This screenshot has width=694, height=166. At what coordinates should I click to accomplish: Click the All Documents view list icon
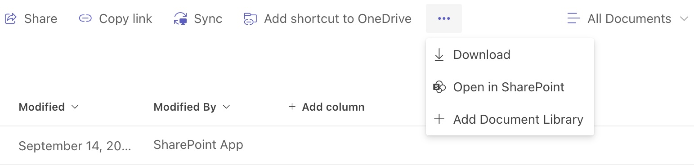[x=573, y=18]
